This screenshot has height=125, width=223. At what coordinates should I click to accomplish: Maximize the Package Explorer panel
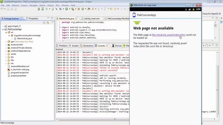coord(52,18)
